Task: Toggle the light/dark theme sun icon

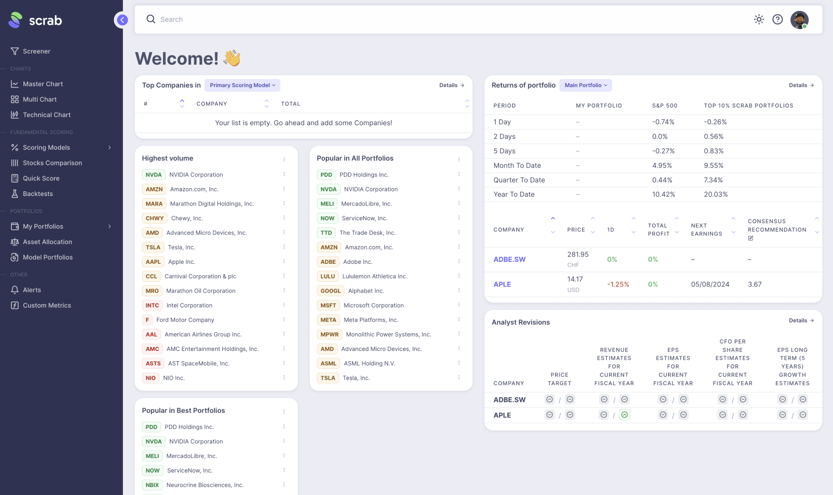Action: coord(759,19)
